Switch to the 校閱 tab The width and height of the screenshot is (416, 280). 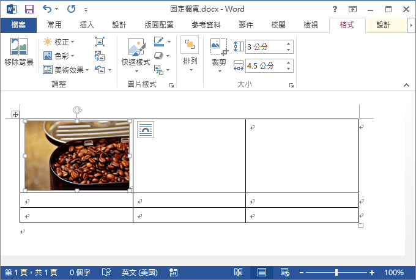[278, 25]
